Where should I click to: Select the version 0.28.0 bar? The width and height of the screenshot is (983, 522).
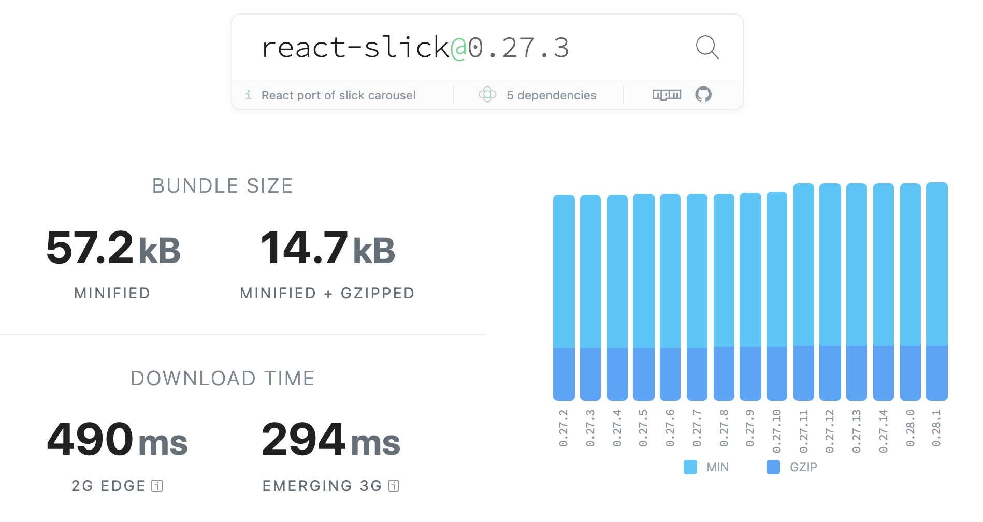coord(910,292)
